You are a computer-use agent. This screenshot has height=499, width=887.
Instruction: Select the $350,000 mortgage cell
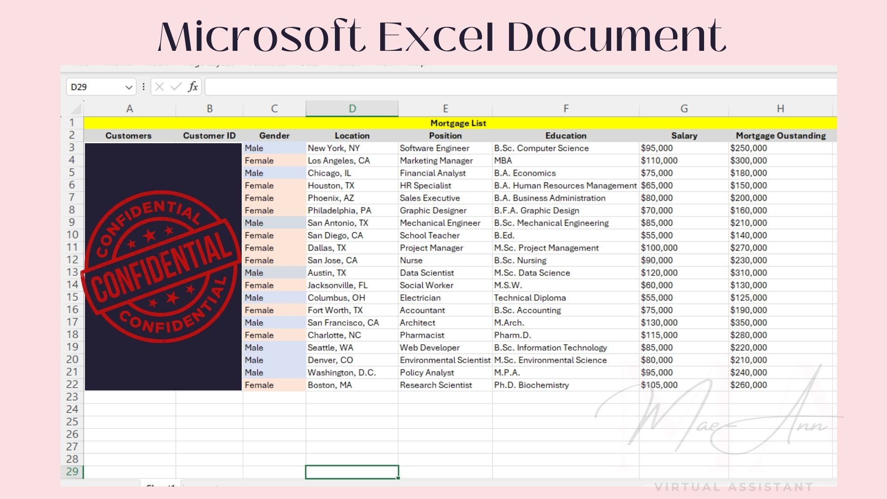pyautogui.click(x=748, y=323)
